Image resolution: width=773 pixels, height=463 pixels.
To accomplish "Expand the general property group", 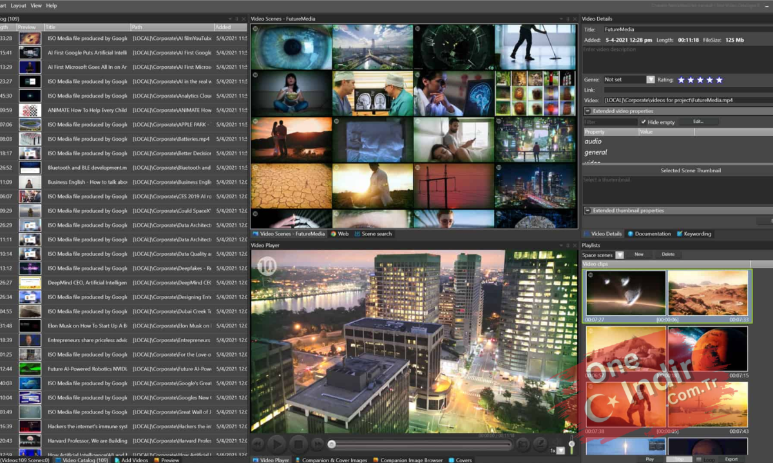I will [595, 152].
